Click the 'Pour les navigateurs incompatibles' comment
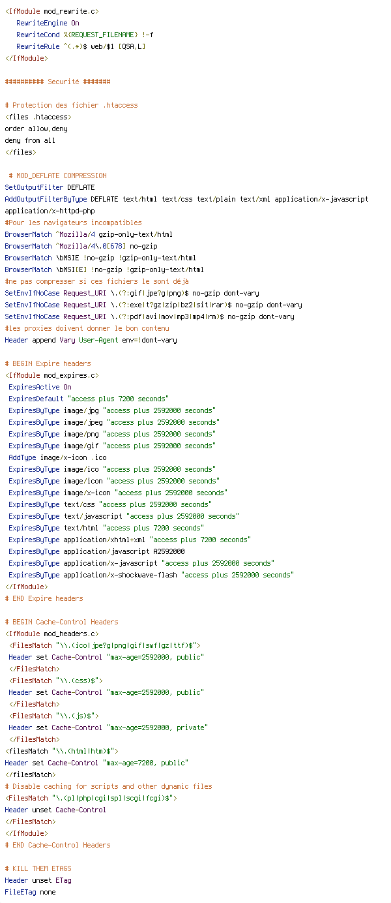This screenshot has width=391, height=903. [x=73, y=222]
